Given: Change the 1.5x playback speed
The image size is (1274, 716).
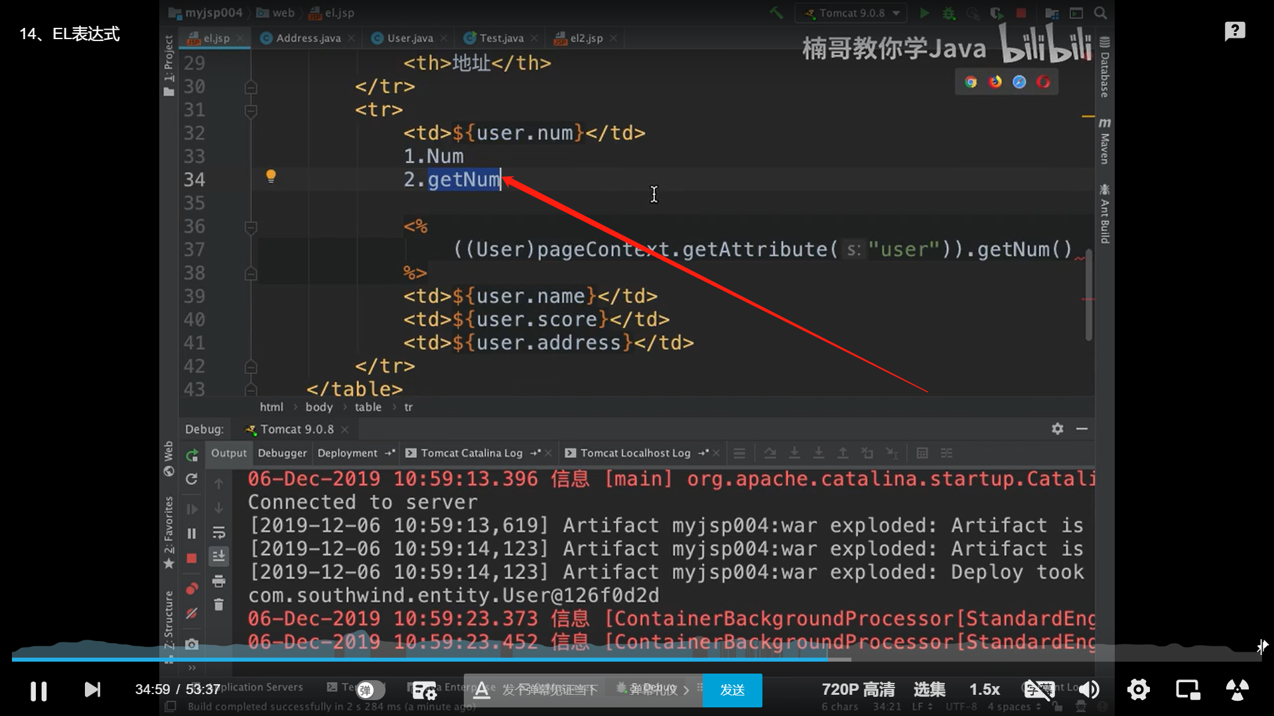Looking at the screenshot, I should pos(984,689).
